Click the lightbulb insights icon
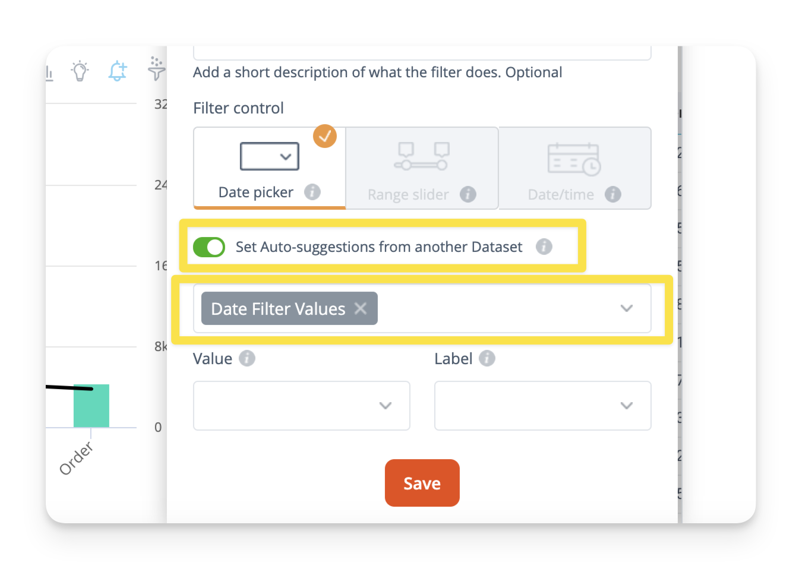The height and width of the screenshot is (569, 802). [x=80, y=71]
